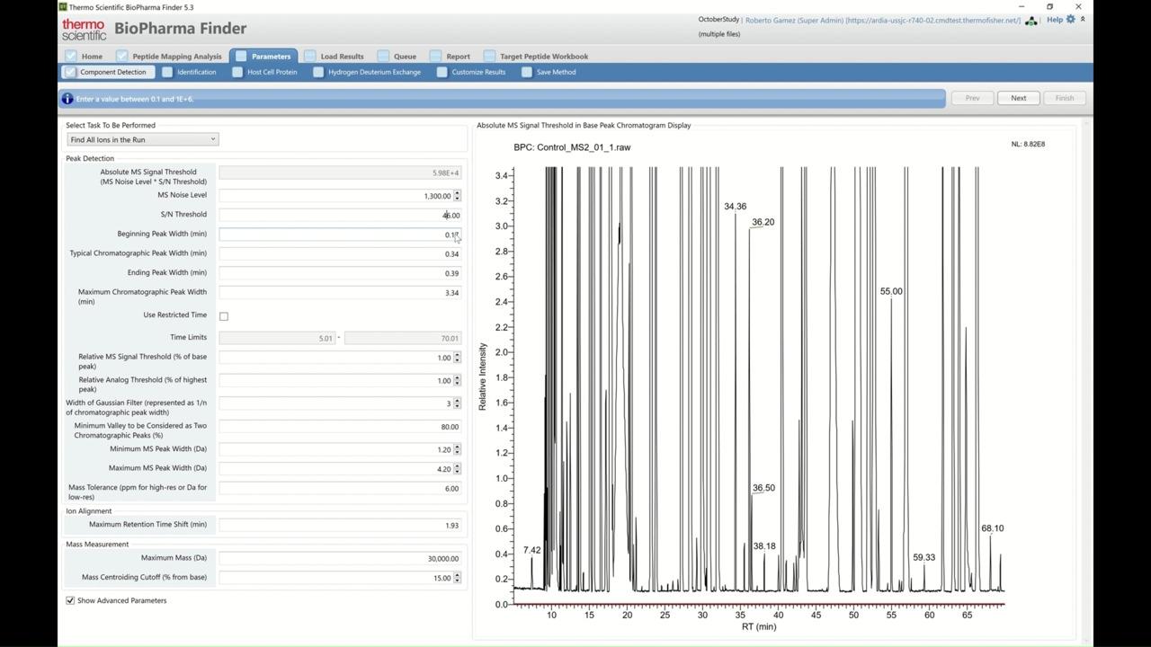Viewport: 1151px width, 647px height.
Task: Collapse the header with the double-chevron icon
Action: [x=1083, y=19]
